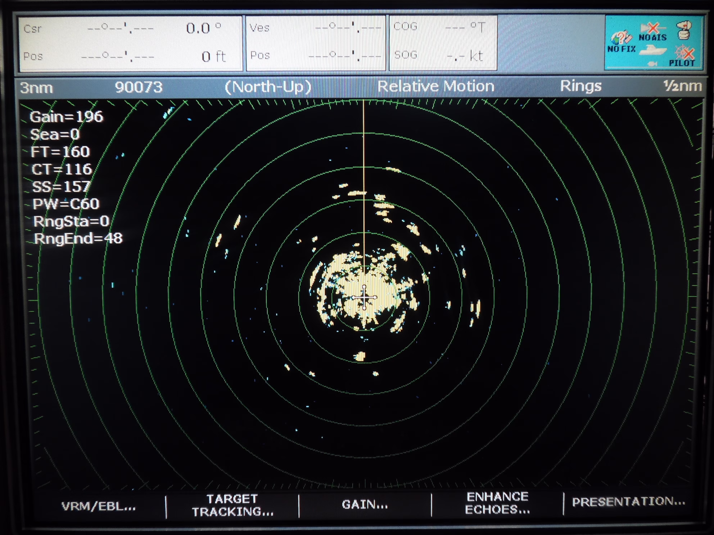Click the NO AIS status icon
Image resolution: width=714 pixels, height=535 pixels.
point(653,32)
